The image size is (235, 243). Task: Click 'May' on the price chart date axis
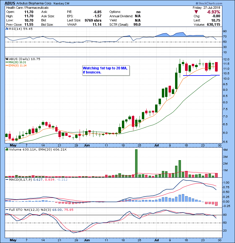click(x=13, y=145)
